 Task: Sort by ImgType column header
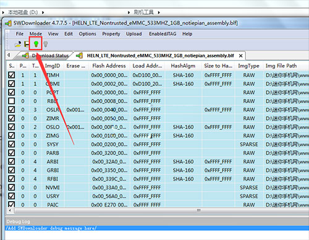coord(248,66)
